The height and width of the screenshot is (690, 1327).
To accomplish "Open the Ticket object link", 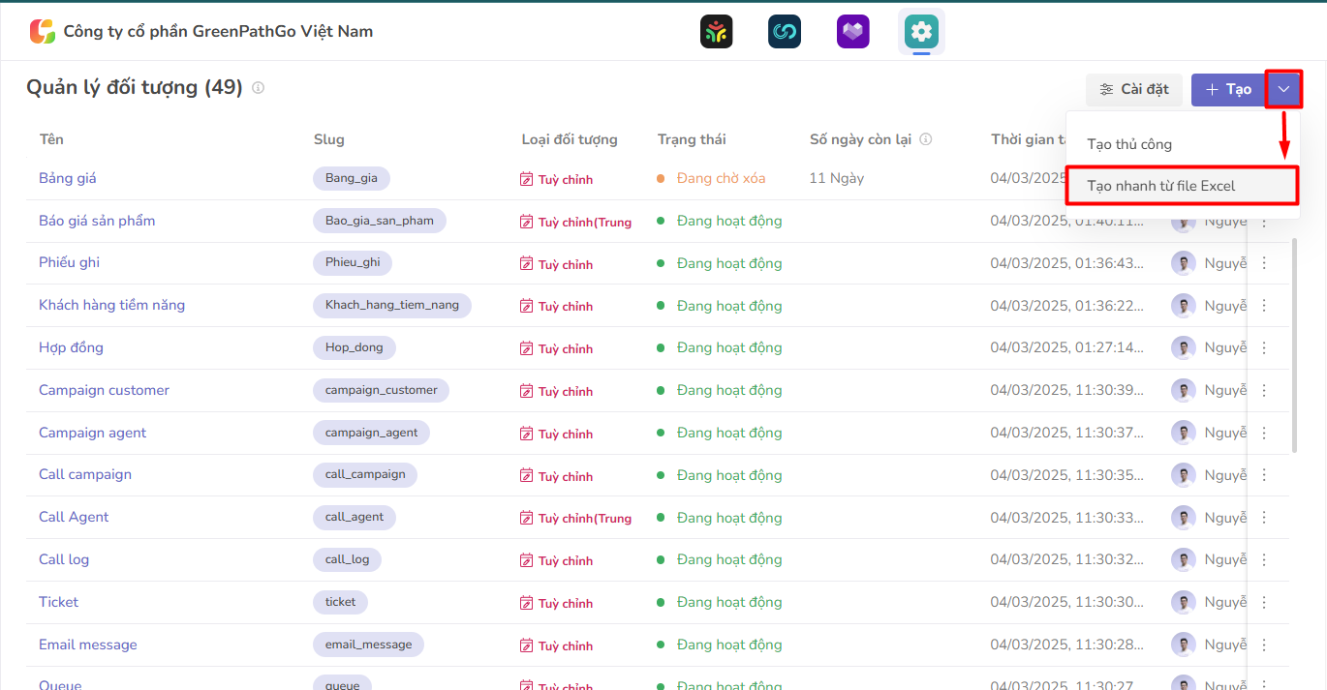I will coord(58,602).
